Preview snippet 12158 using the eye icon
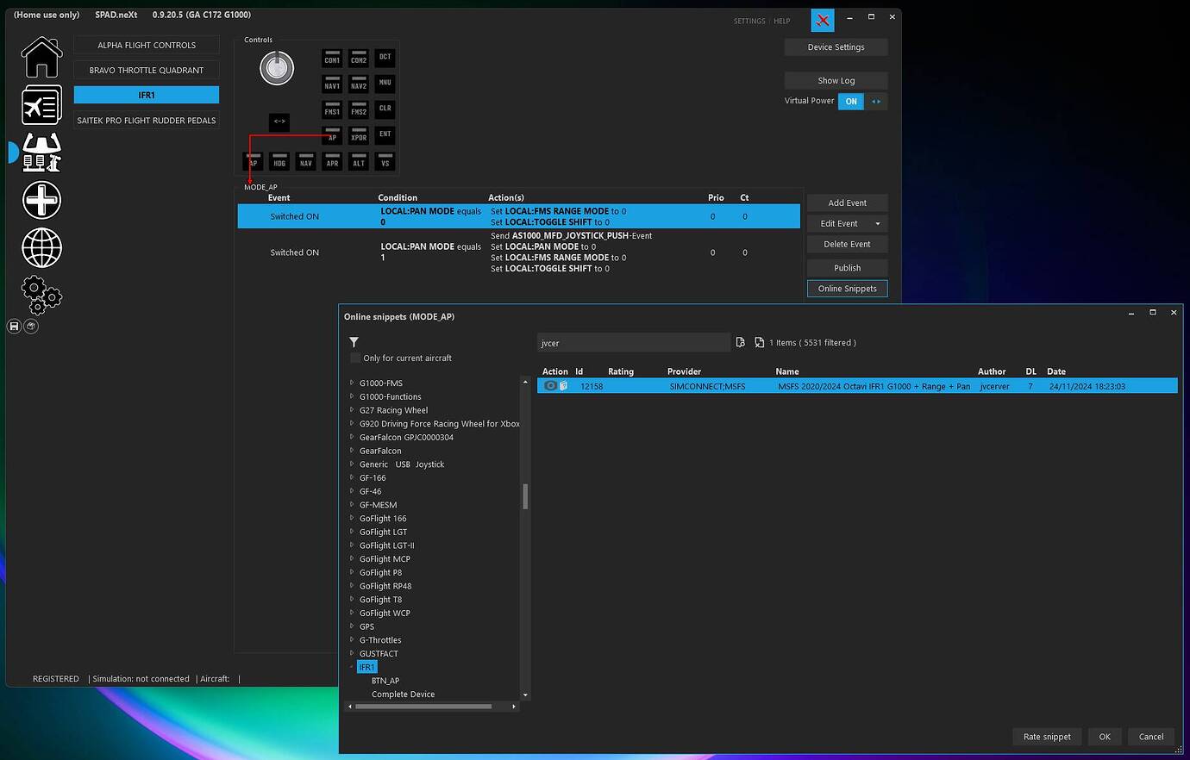1190x760 pixels. coord(549,386)
